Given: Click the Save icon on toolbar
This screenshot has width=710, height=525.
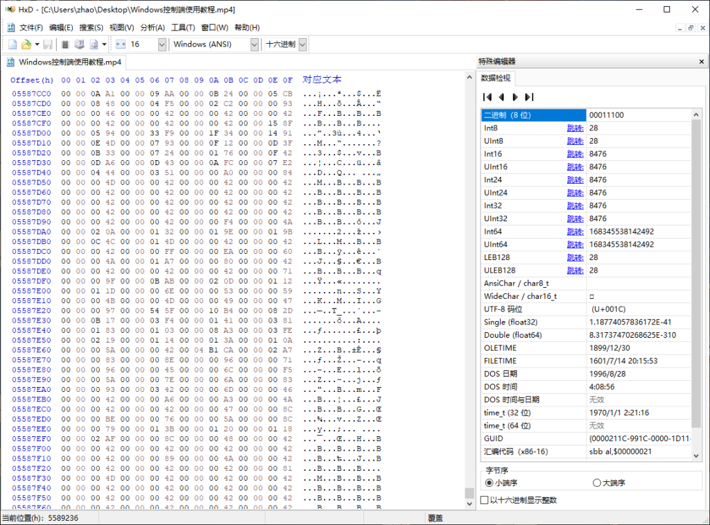Looking at the screenshot, I should (48, 44).
